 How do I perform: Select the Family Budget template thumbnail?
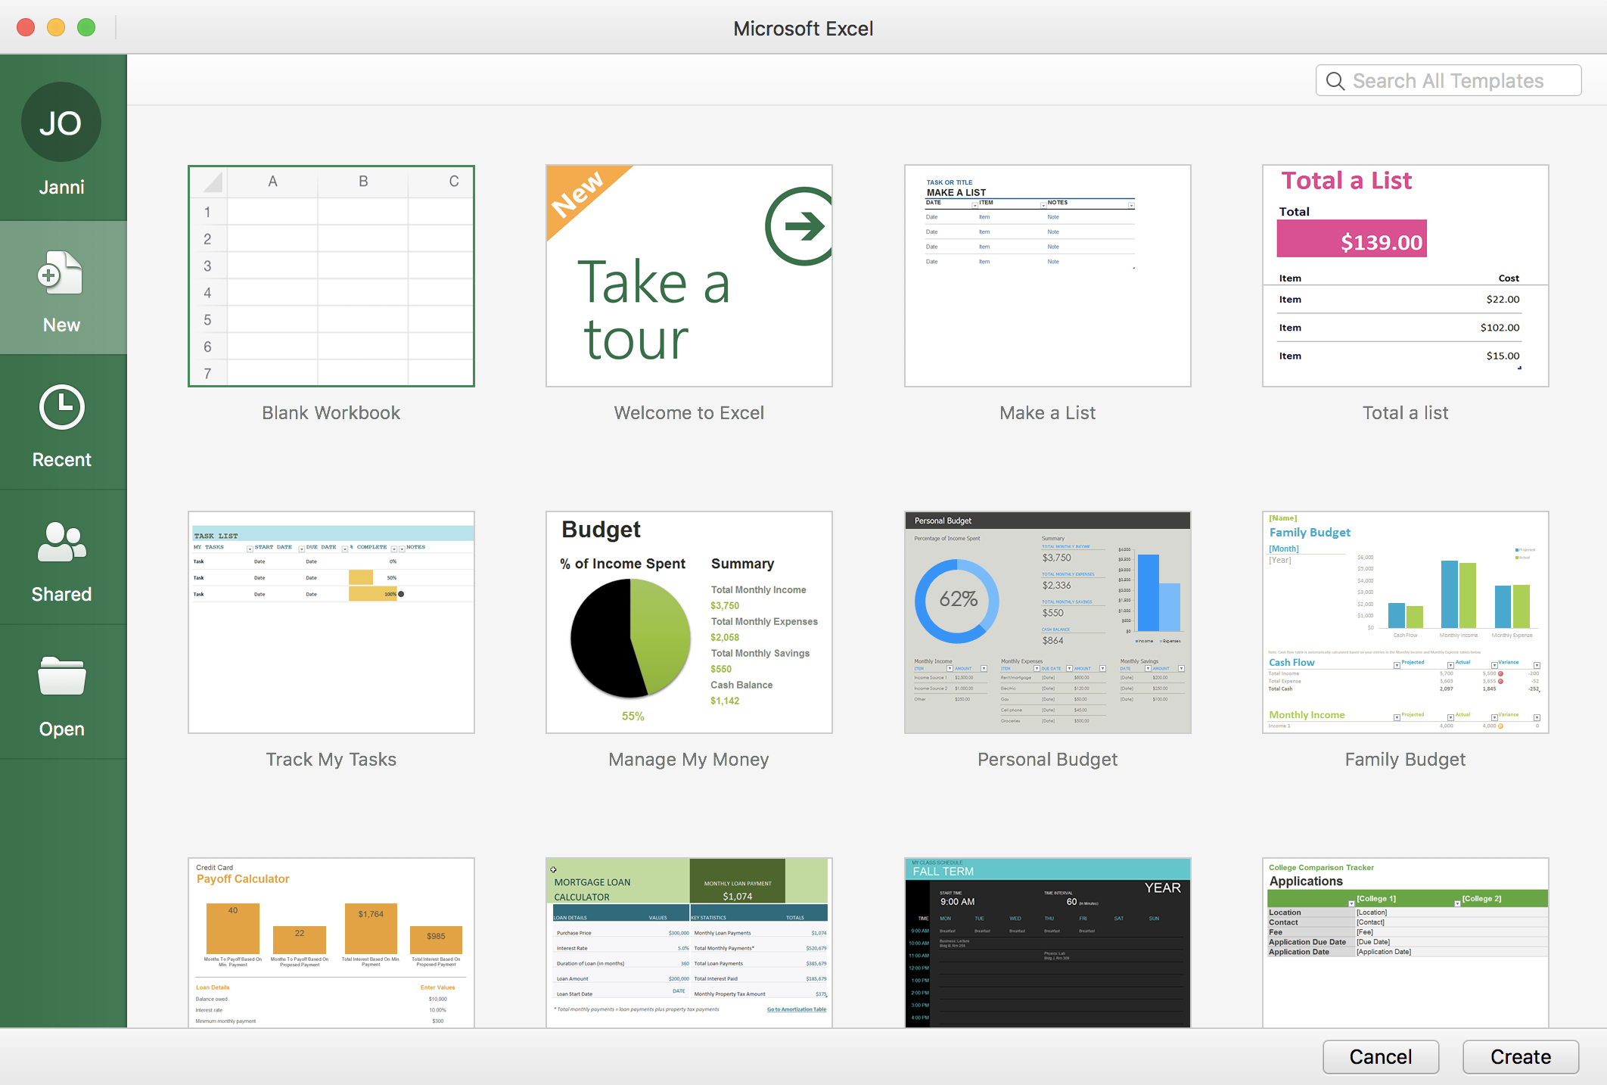pyautogui.click(x=1406, y=622)
